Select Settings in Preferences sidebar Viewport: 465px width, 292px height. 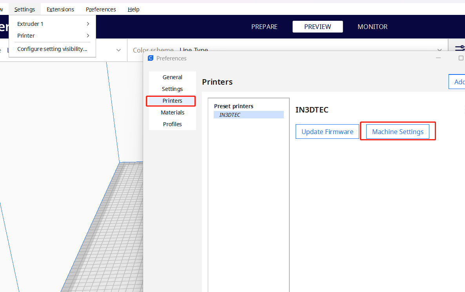[x=172, y=89]
